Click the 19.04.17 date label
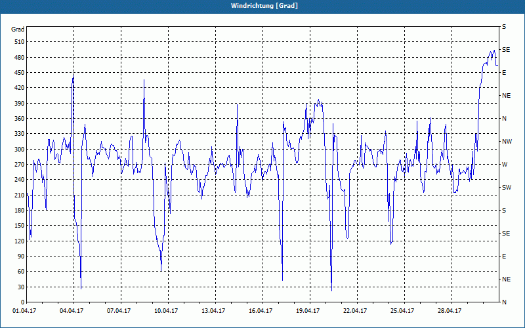Image resolution: width=525 pixels, height=328 pixels. point(308,311)
